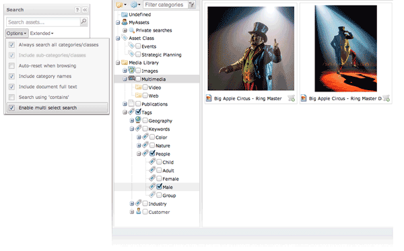Click the Media Library folder icon
The height and width of the screenshot is (251, 404).
tap(125, 63)
